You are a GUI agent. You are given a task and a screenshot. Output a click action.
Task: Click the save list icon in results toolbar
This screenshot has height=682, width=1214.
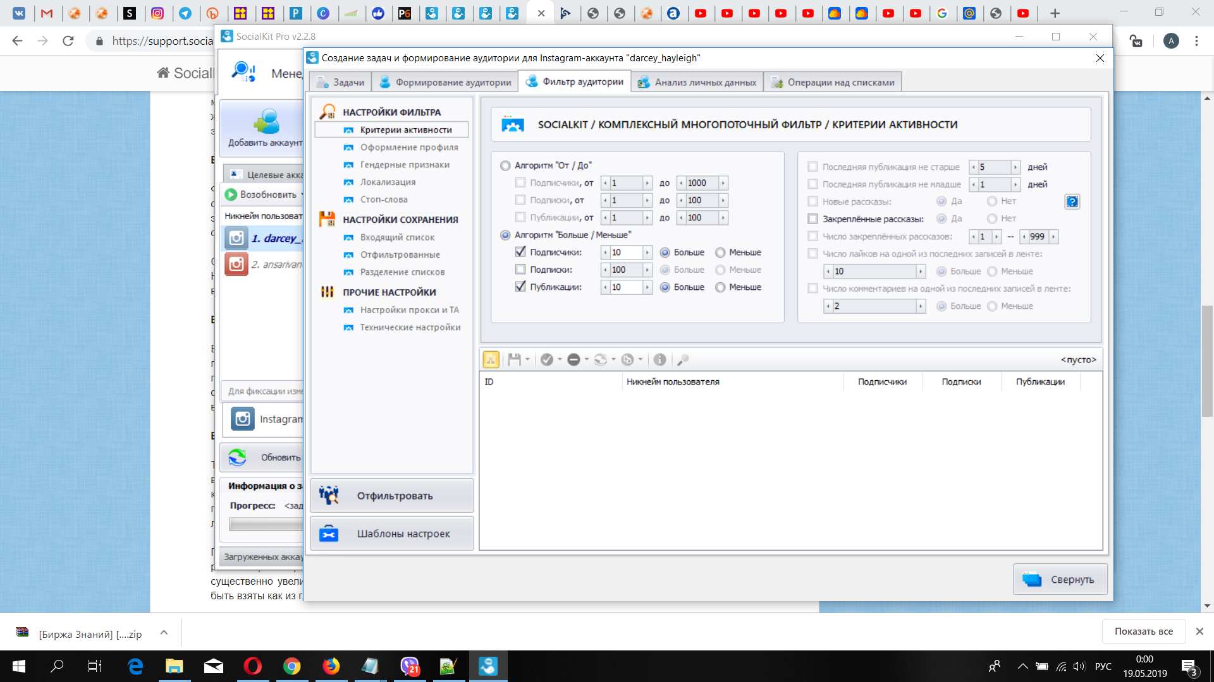point(514,359)
